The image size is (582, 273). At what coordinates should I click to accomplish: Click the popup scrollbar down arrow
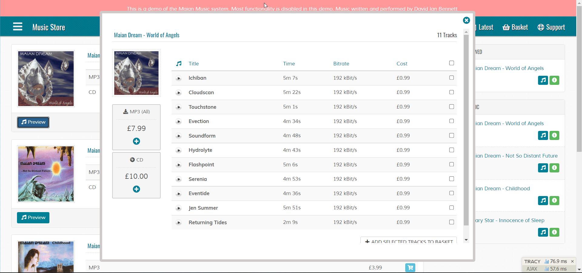pyautogui.click(x=466, y=240)
